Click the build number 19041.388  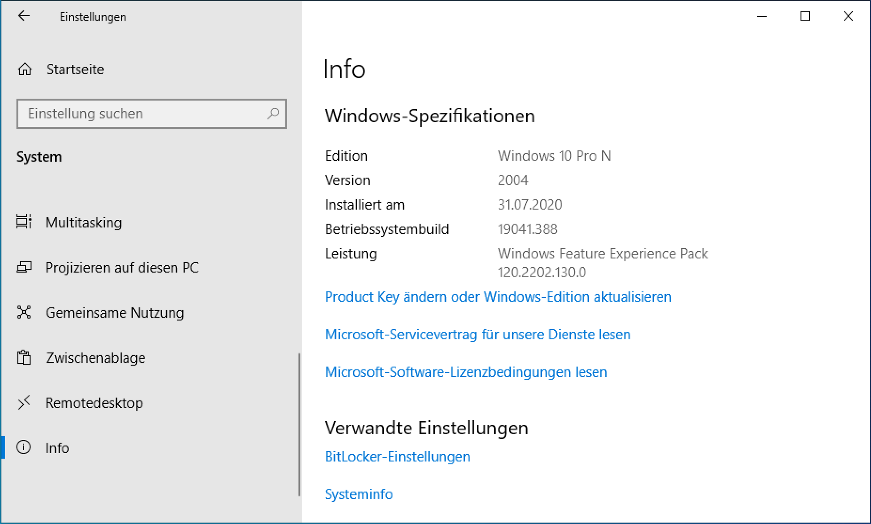[527, 229]
